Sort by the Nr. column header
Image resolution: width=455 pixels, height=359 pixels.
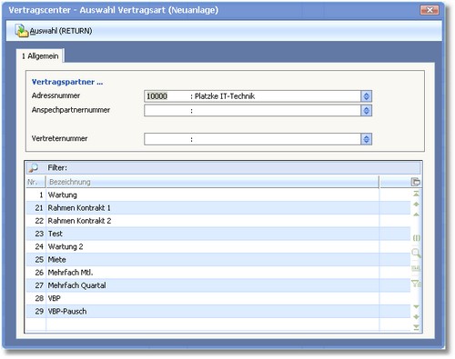(x=35, y=182)
